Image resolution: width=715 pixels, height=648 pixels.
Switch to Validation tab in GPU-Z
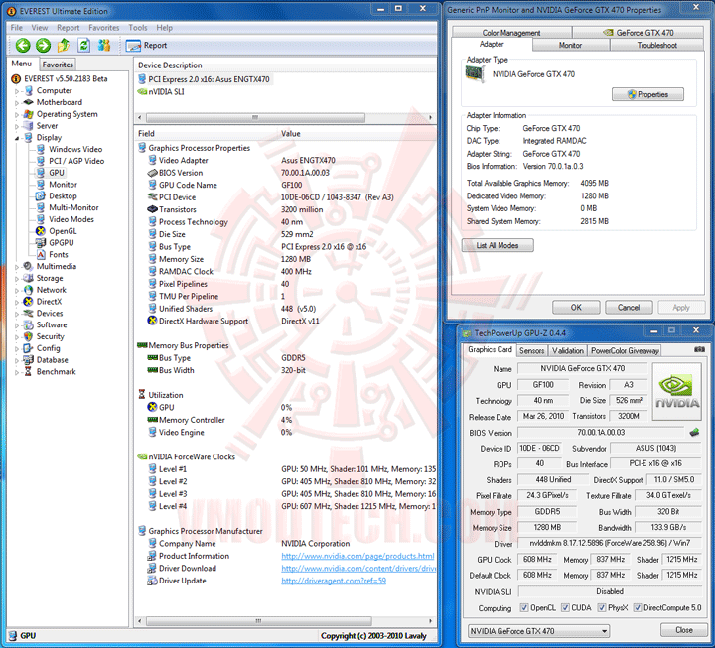point(568,350)
